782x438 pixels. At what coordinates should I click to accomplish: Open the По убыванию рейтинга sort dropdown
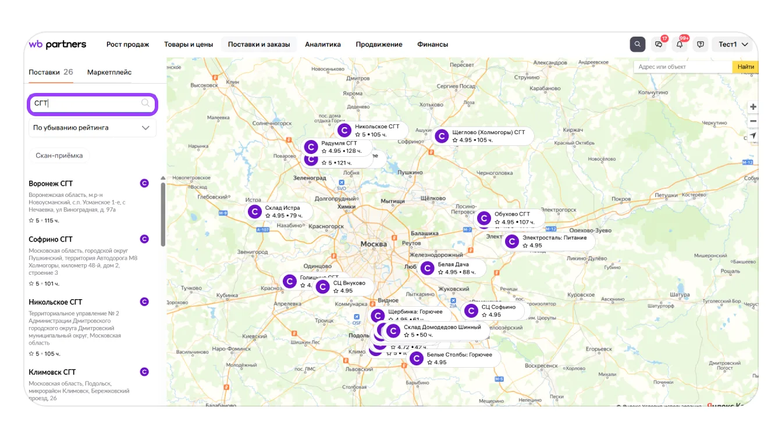92,128
